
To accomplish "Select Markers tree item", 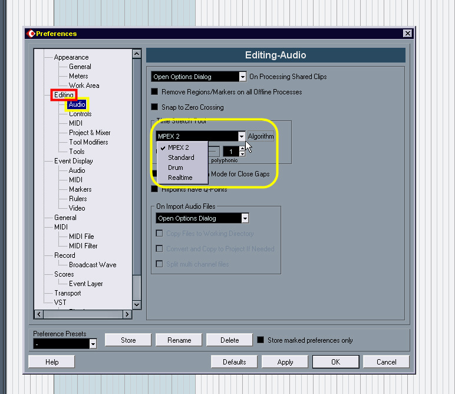I will point(80,189).
